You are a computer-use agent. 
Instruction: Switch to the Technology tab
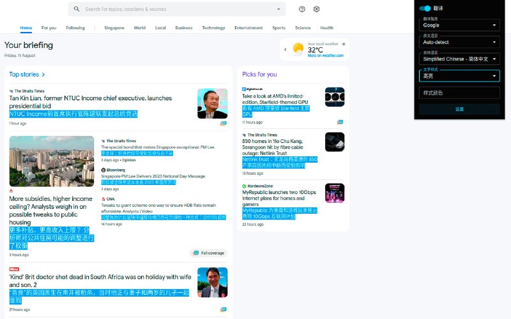point(213,28)
